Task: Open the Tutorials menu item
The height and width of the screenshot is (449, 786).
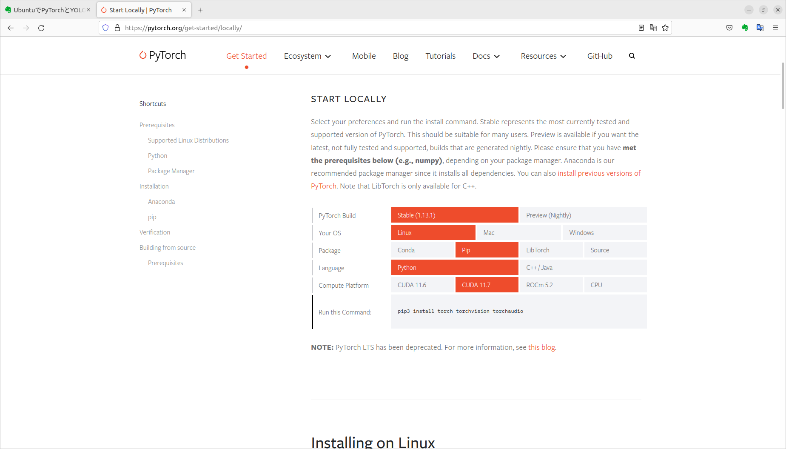Action: [x=440, y=56]
